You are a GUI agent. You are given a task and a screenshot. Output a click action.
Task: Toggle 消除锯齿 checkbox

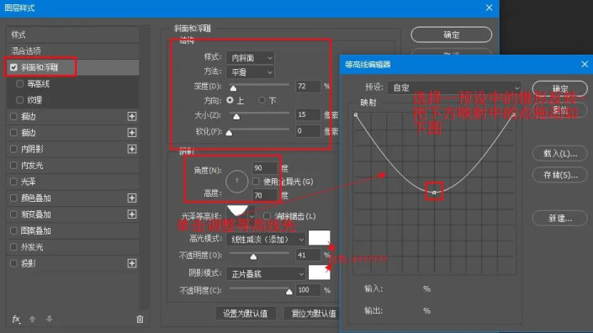point(267,216)
